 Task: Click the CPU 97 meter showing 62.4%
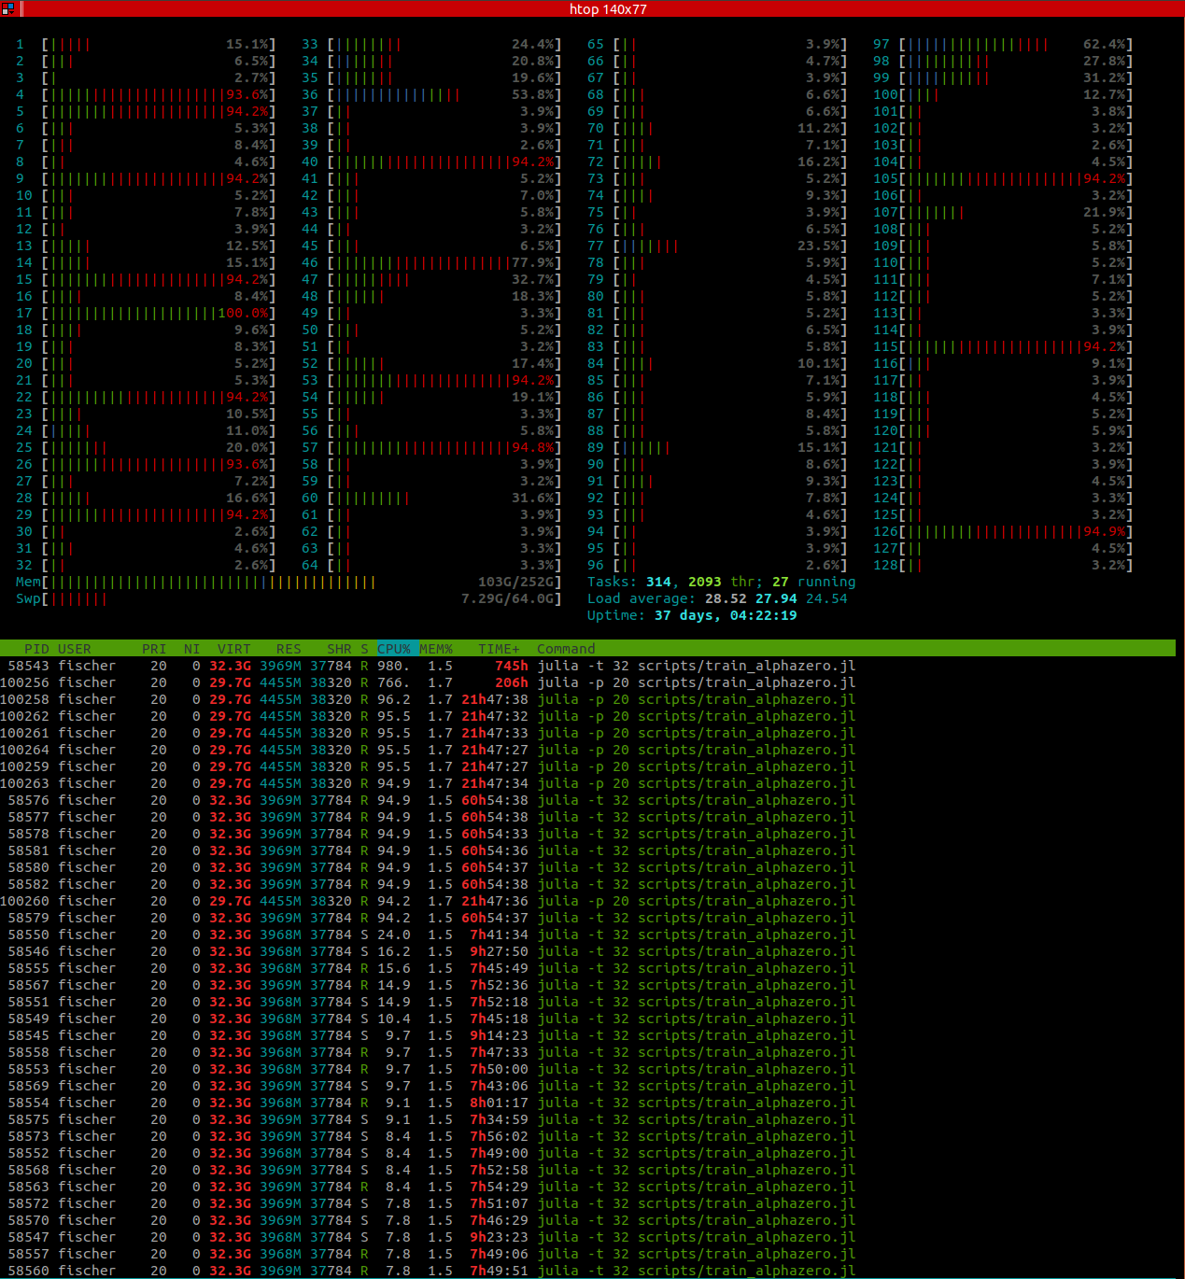tap(1003, 44)
